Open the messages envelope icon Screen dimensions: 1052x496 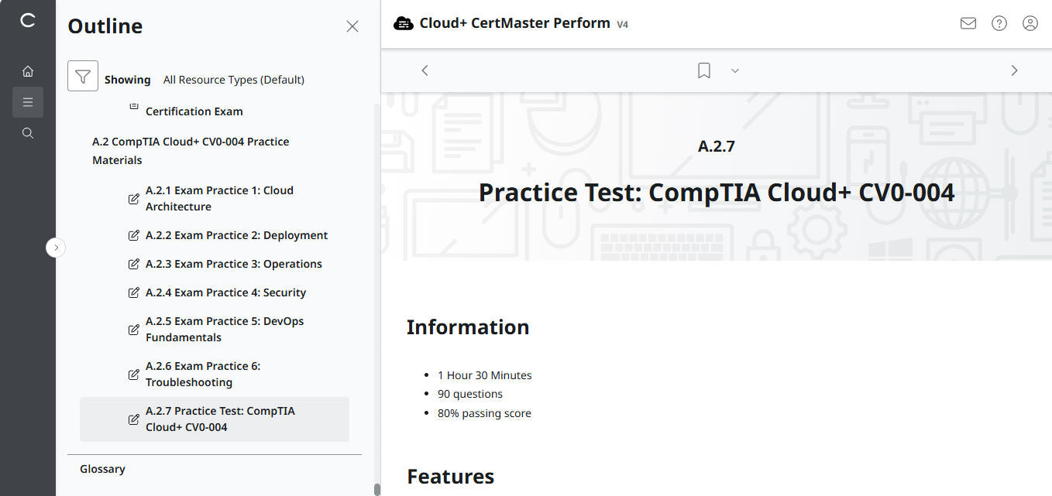pyautogui.click(x=968, y=23)
